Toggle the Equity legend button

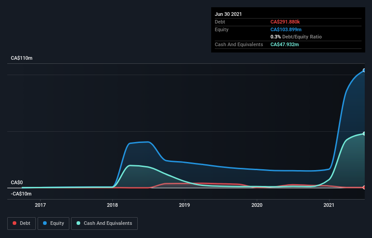click(53, 224)
